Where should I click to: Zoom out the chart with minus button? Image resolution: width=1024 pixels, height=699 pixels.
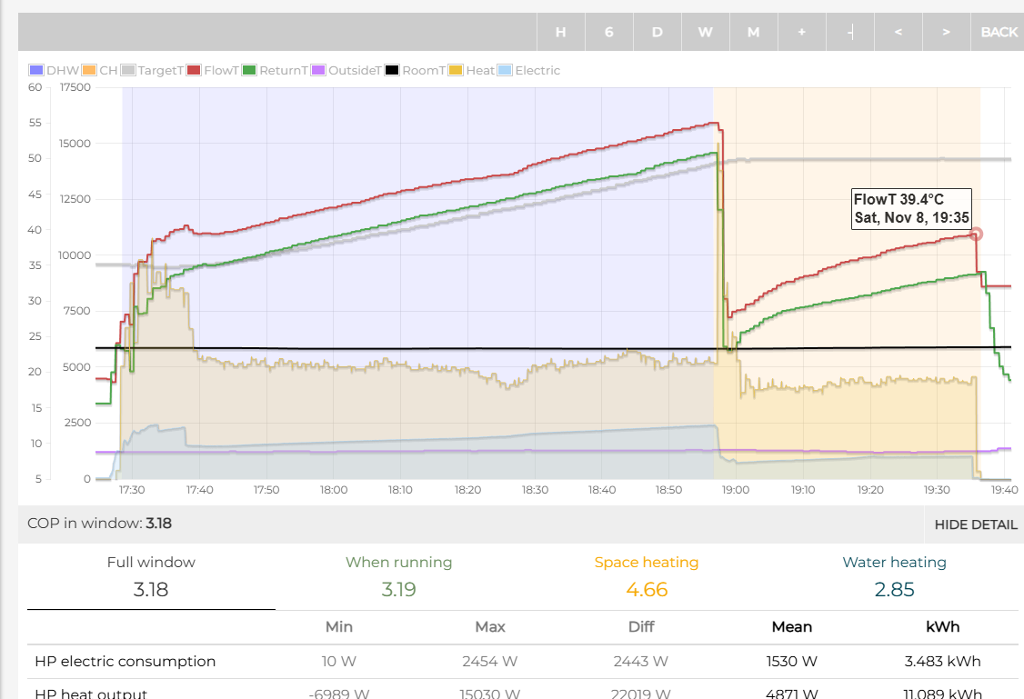click(850, 32)
